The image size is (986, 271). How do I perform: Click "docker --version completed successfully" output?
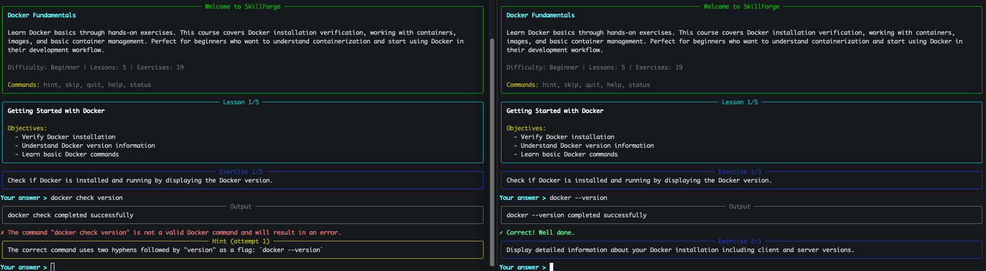click(x=576, y=215)
